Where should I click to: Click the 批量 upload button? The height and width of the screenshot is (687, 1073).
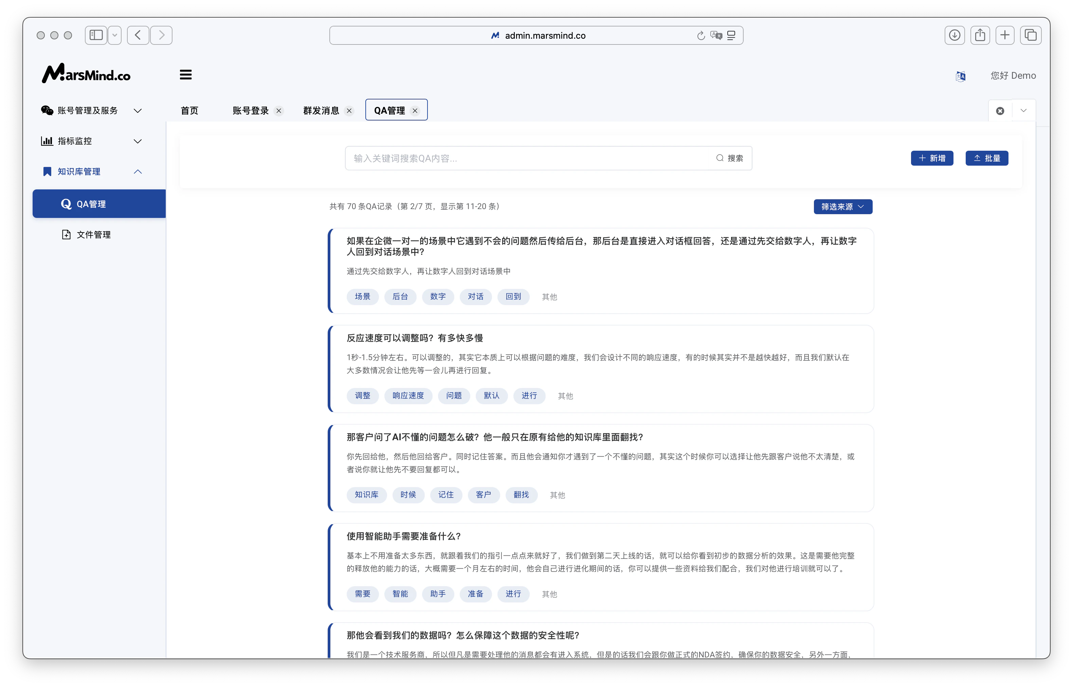pyautogui.click(x=986, y=158)
